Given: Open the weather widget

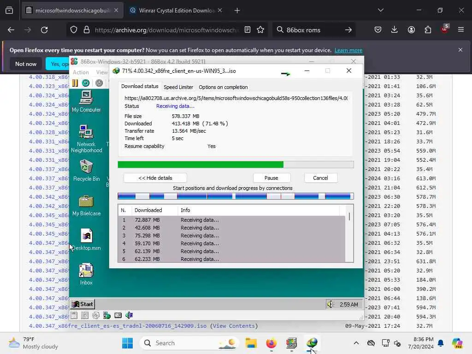Looking at the screenshot, I should [33, 343].
